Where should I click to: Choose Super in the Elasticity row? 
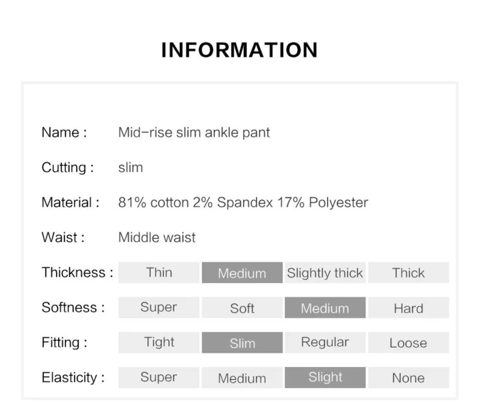(x=159, y=377)
